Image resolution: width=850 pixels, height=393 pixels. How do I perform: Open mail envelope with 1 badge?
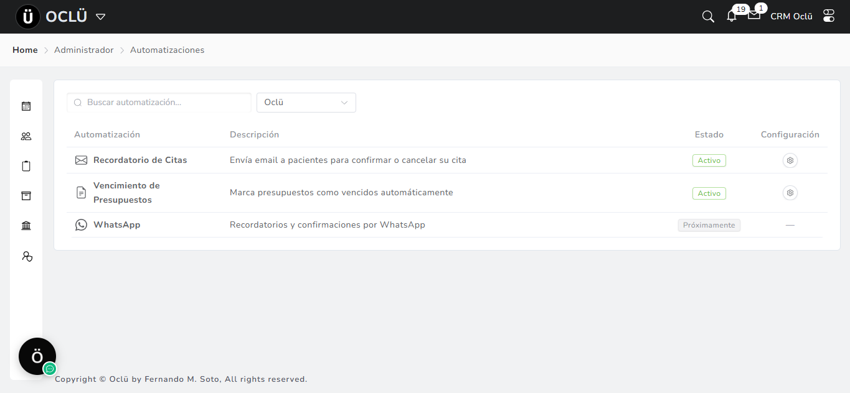pyautogui.click(x=754, y=15)
